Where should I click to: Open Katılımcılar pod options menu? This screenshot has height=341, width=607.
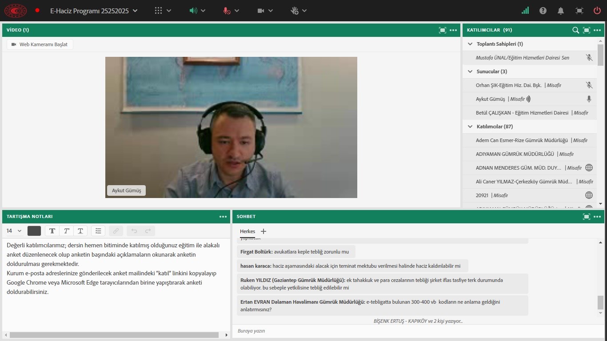597,30
